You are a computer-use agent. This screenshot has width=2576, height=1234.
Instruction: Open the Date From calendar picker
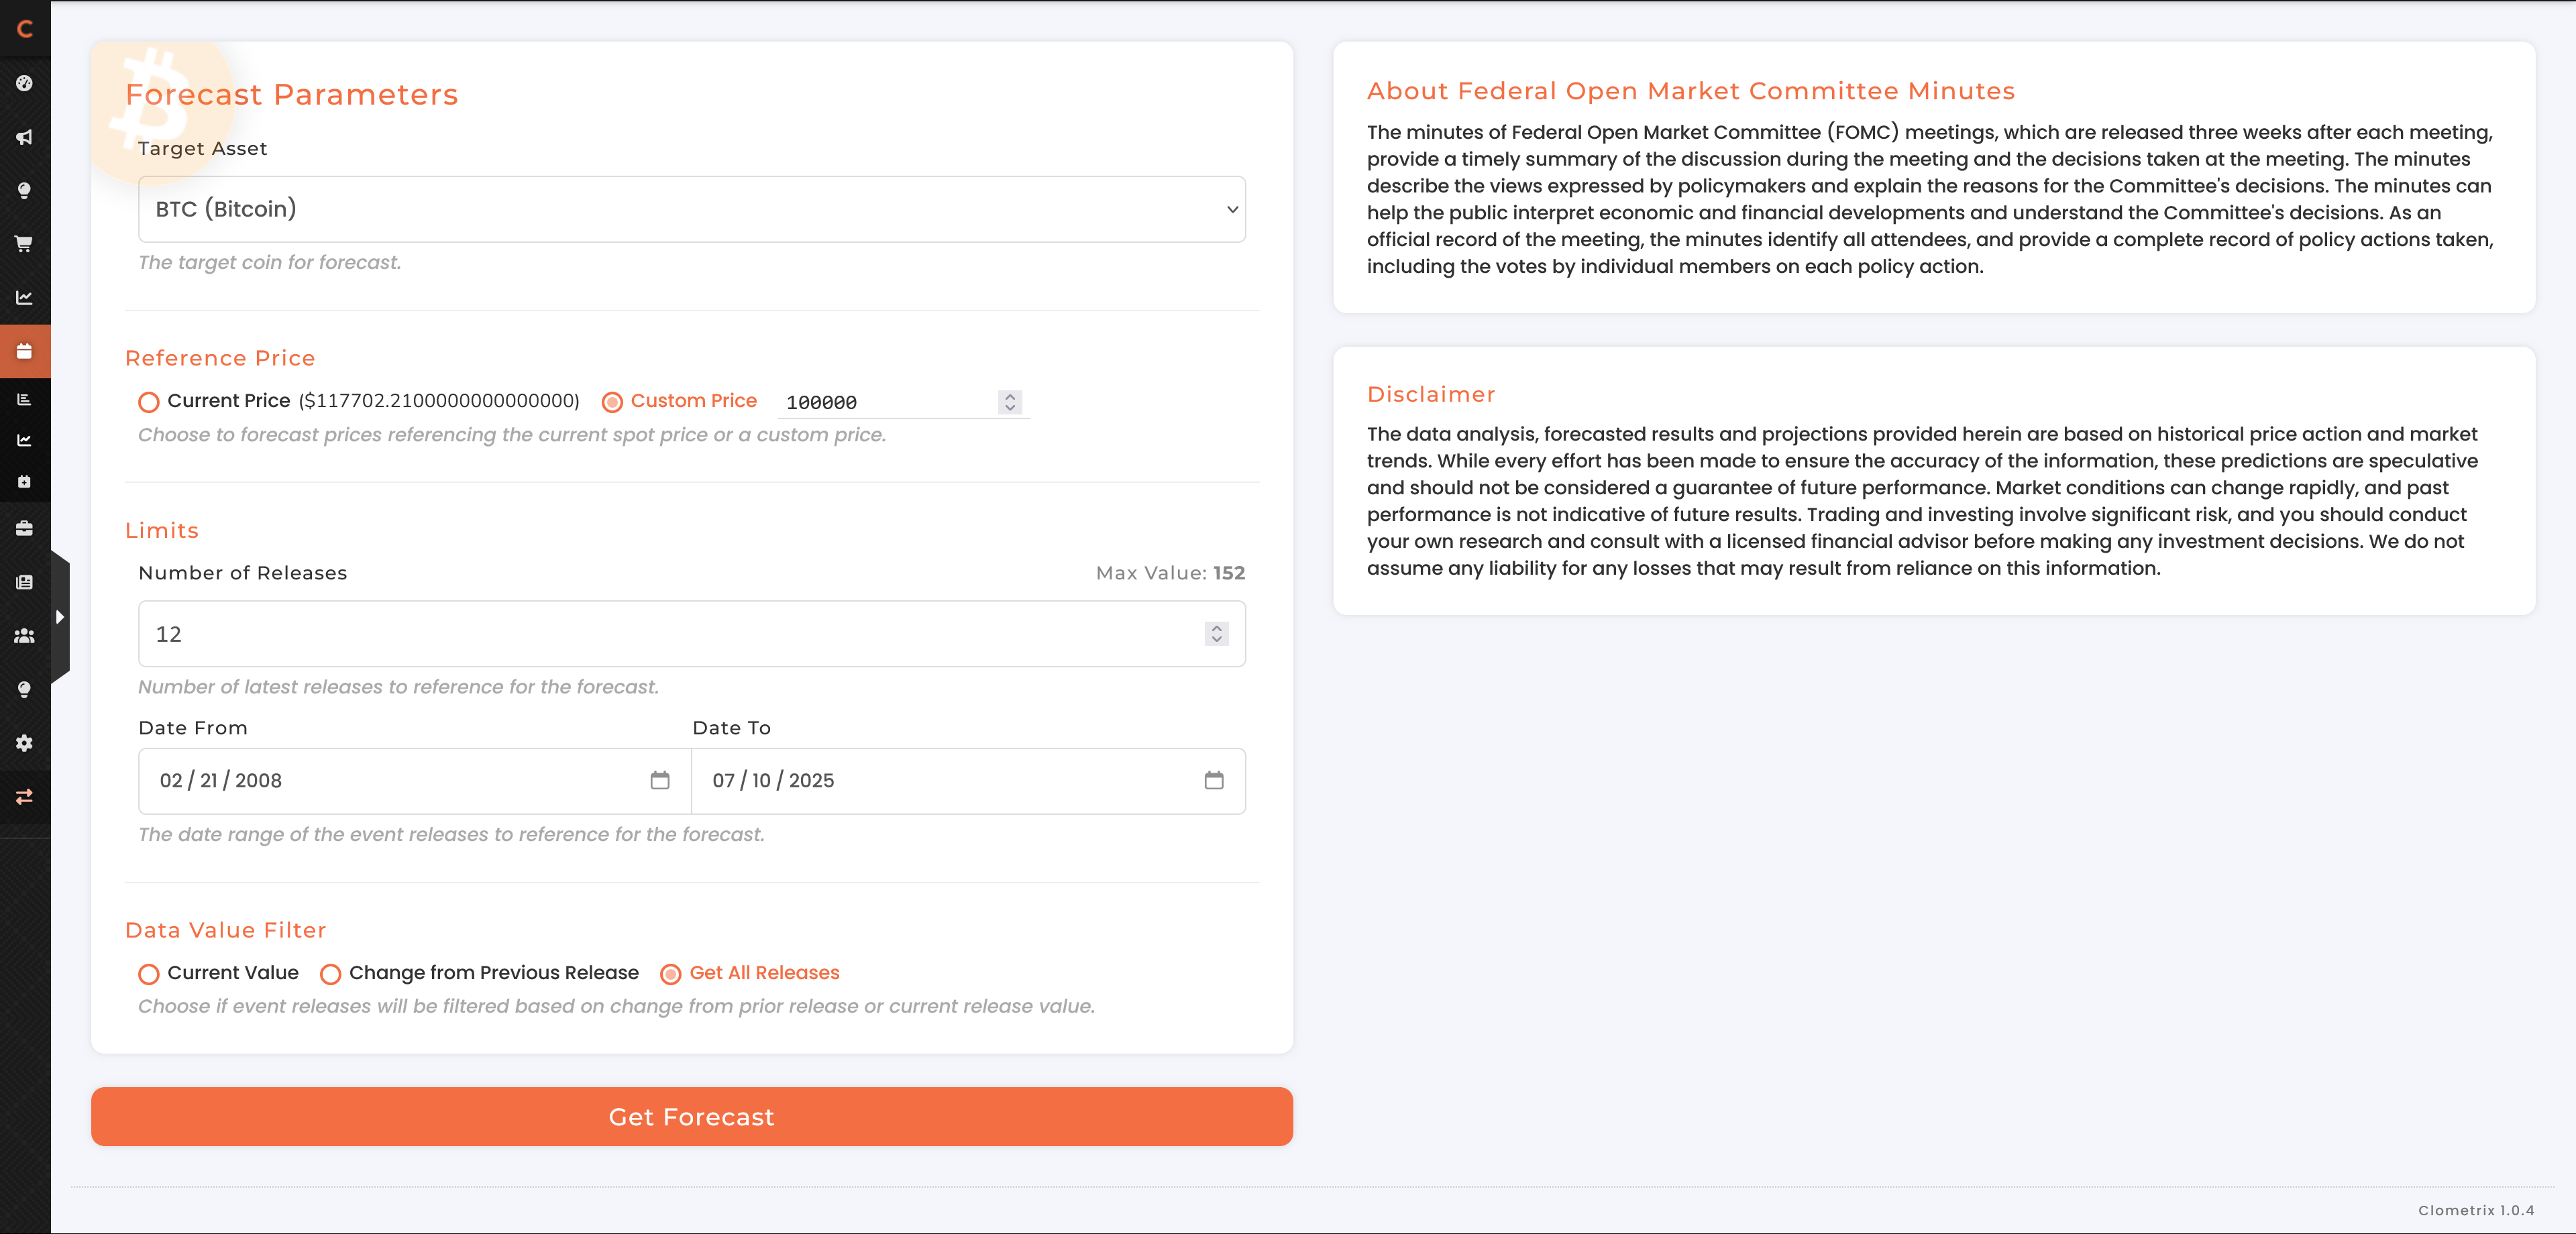click(x=659, y=780)
